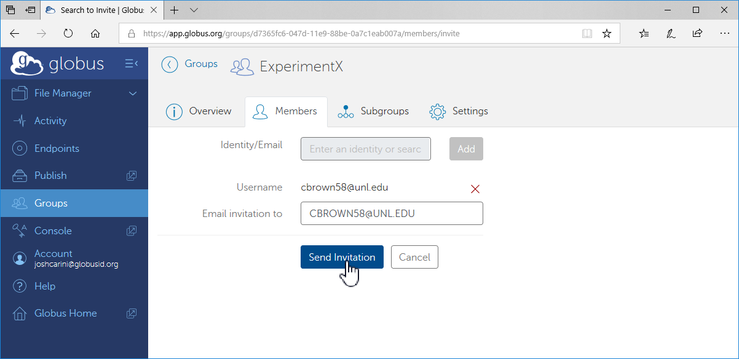Image resolution: width=739 pixels, height=359 pixels.
Task: Click the Globus Home house icon
Action: [20, 314]
